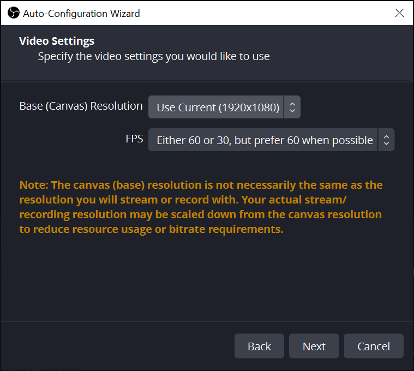The image size is (414, 371).
Task: Click the Auto-Configuration Wizard title text
Action: point(81,14)
